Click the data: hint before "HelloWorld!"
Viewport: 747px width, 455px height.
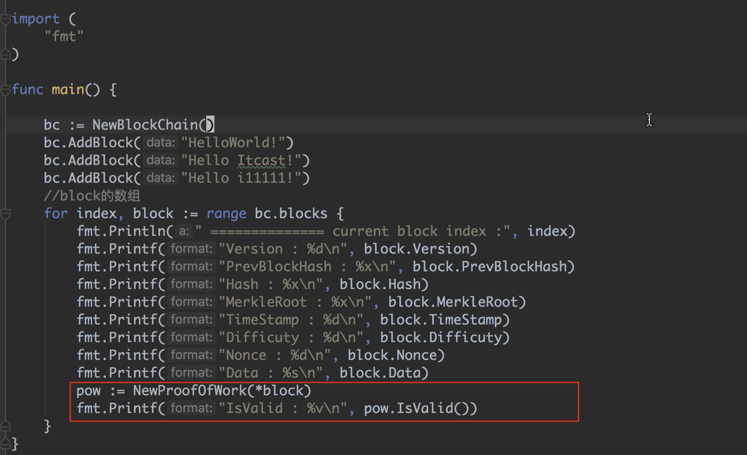pyautogui.click(x=160, y=142)
